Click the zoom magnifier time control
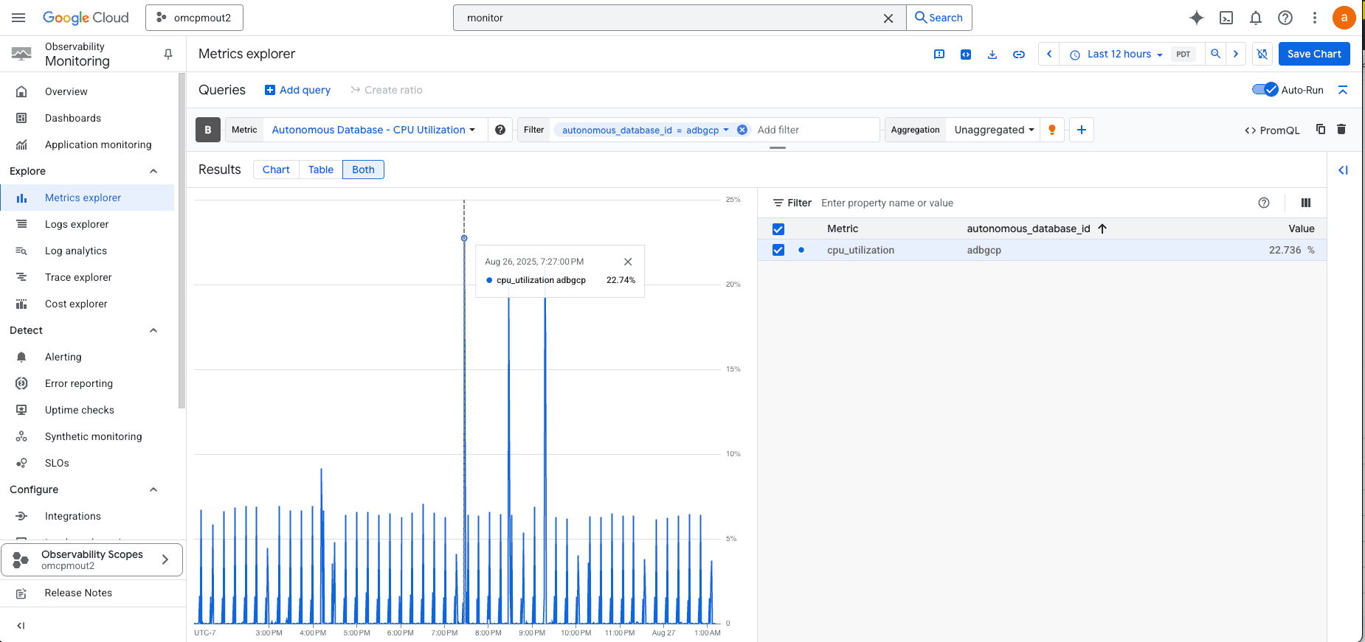Viewport: 1365px width, 642px height. pos(1215,54)
